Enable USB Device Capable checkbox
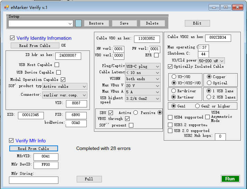 58,72
